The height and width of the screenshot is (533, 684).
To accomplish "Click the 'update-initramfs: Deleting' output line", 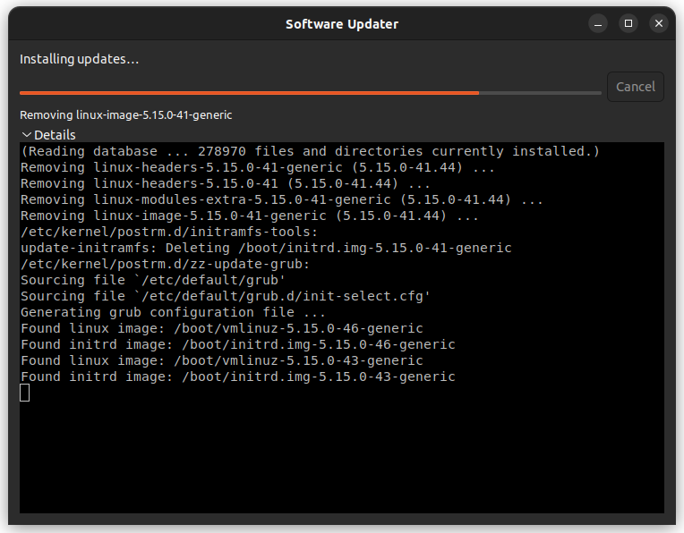I will (266, 248).
